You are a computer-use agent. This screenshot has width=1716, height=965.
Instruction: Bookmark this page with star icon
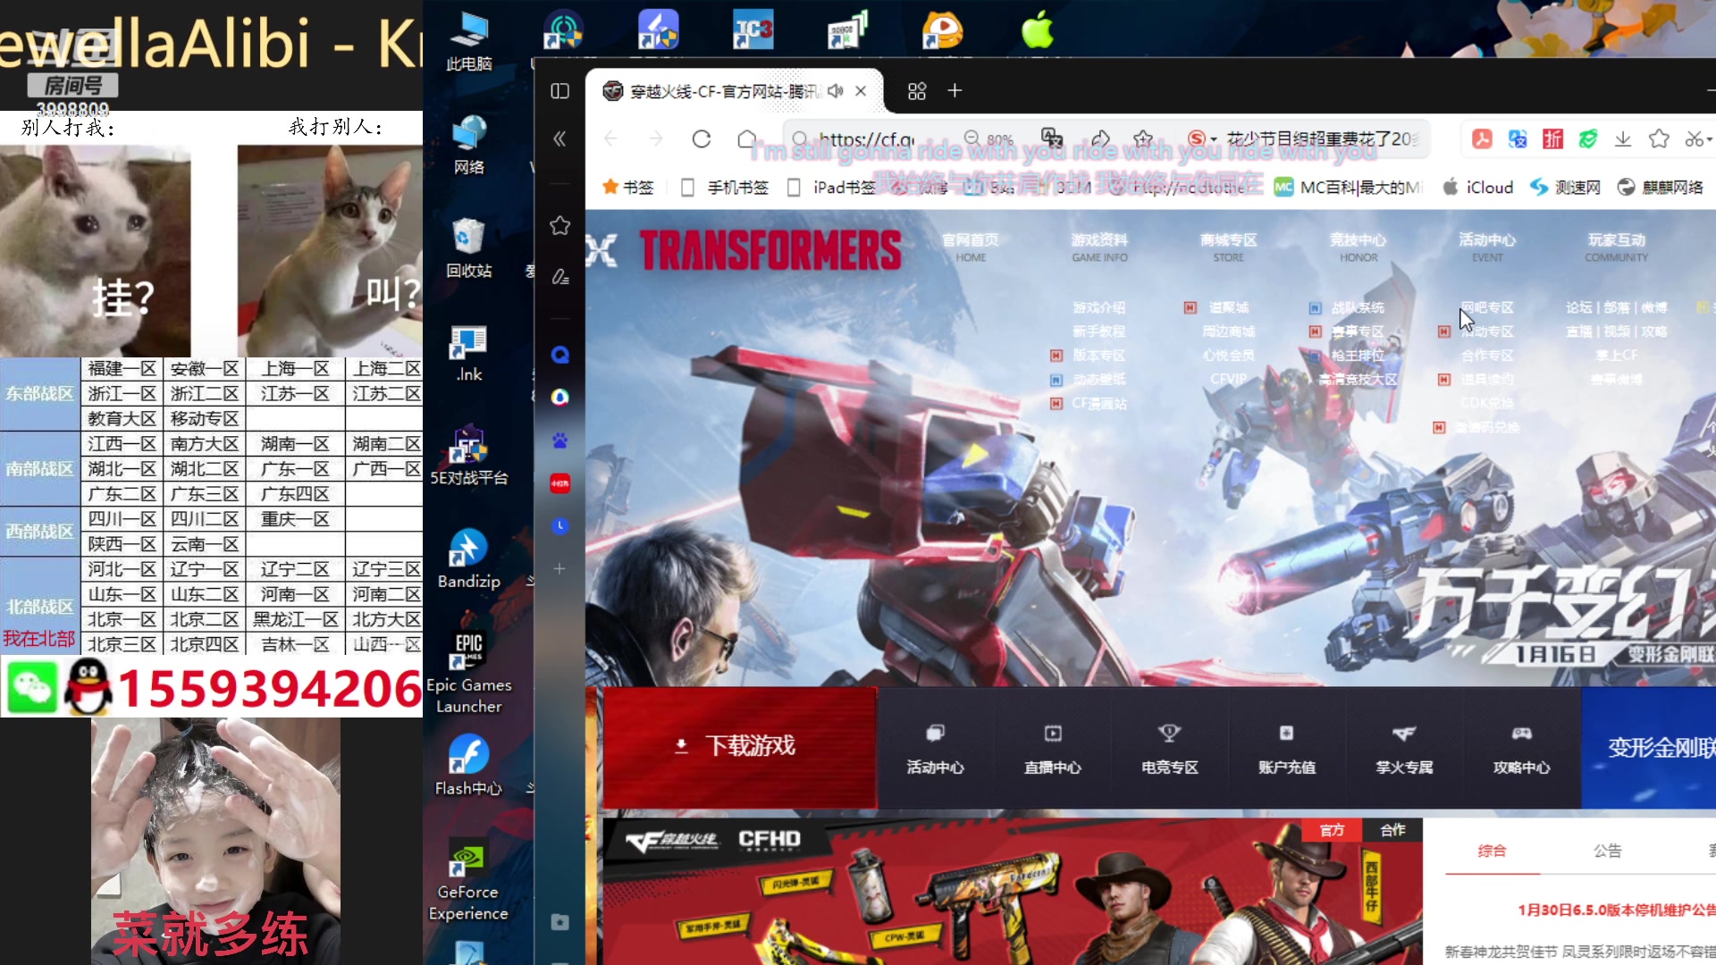(1143, 138)
